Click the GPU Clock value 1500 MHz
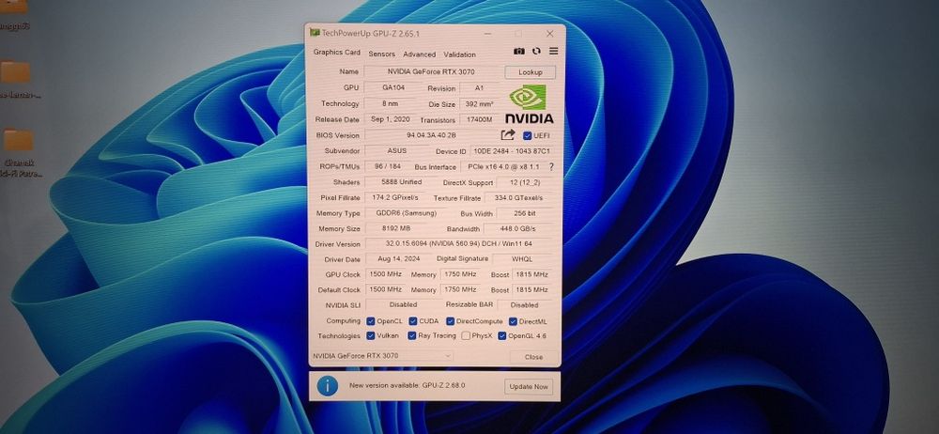Screen dimensions: 939x434 [x=385, y=274]
